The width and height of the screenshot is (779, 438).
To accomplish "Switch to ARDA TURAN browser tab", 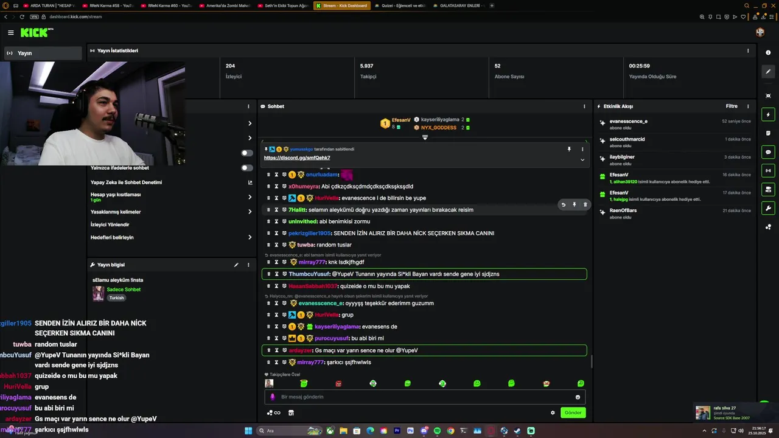I will 51,5.
